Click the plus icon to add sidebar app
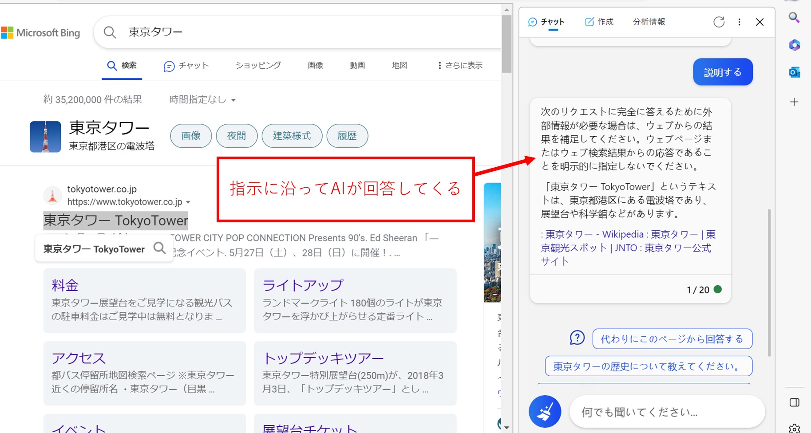The width and height of the screenshot is (811, 433). pos(794,102)
